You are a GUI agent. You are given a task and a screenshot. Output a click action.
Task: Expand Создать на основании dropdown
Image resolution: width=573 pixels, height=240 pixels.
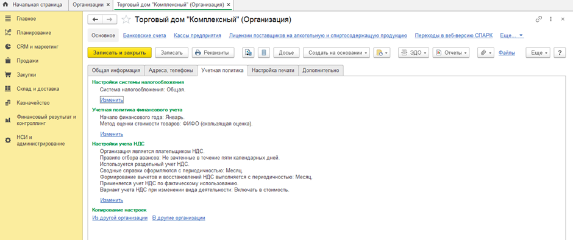[x=336, y=52]
